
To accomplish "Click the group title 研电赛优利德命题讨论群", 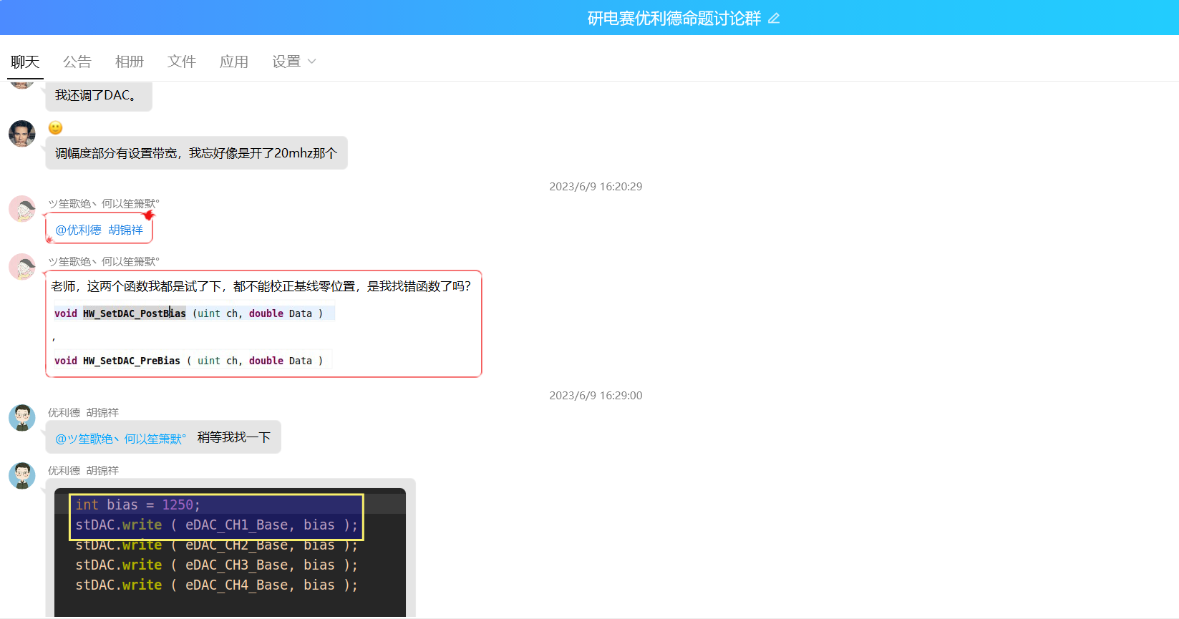I will [674, 19].
